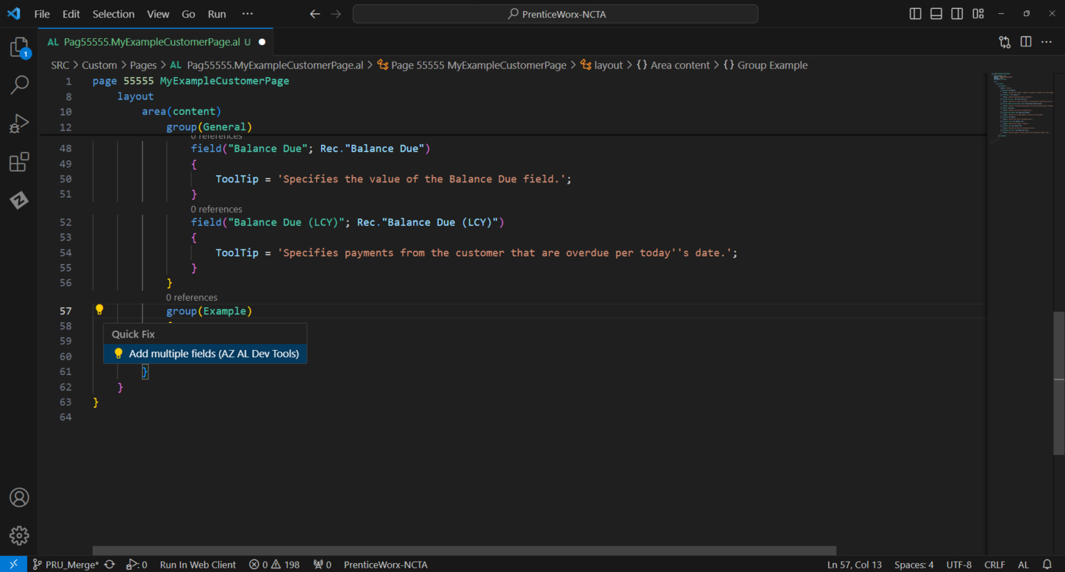Select the Pag55555.MyExampleCustomerPage.al tab

(x=148, y=42)
